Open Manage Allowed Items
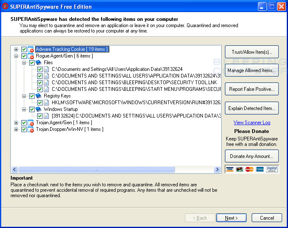 (x=252, y=70)
